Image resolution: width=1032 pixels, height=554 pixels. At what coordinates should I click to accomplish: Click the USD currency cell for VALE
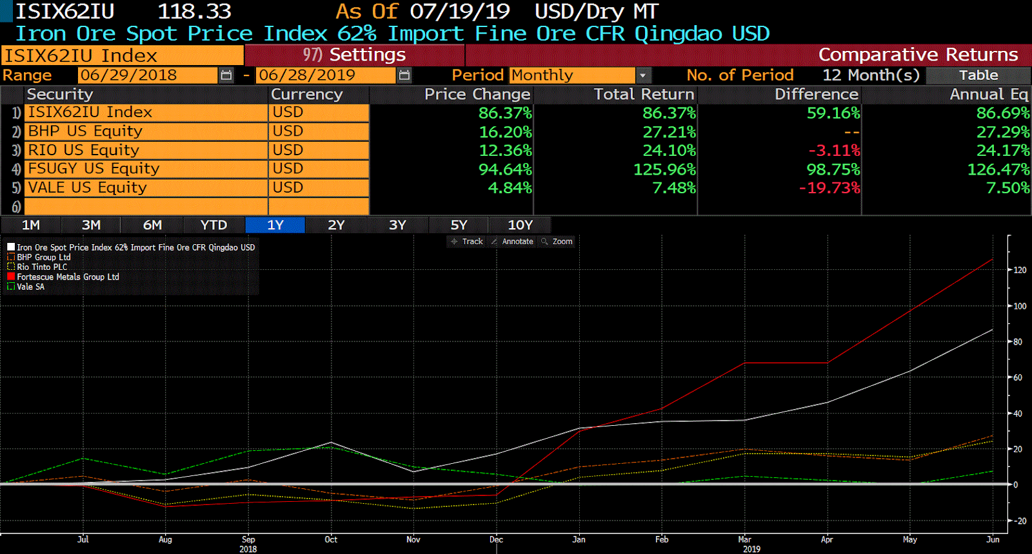(x=319, y=187)
